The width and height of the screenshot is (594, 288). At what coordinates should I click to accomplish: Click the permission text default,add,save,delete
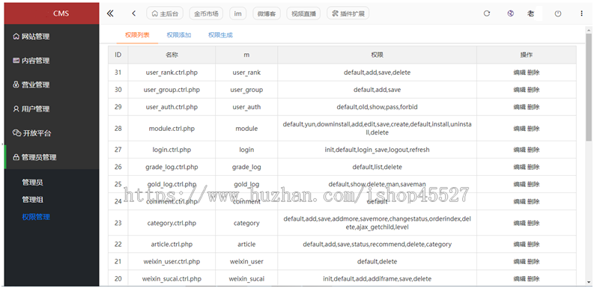(x=378, y=73)
